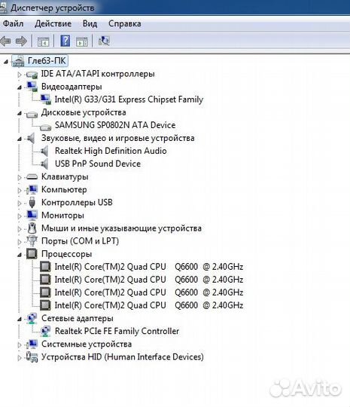350x407 pixels.
Task: Open the blue question mark help icon
Action: pyautogui.click(x=65, y=41)
